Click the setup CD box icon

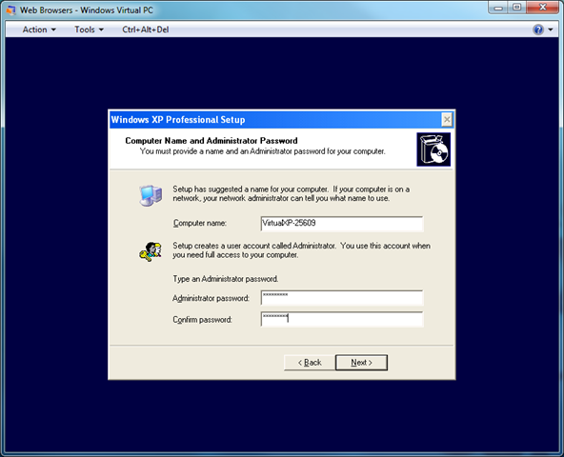[433, 149]
